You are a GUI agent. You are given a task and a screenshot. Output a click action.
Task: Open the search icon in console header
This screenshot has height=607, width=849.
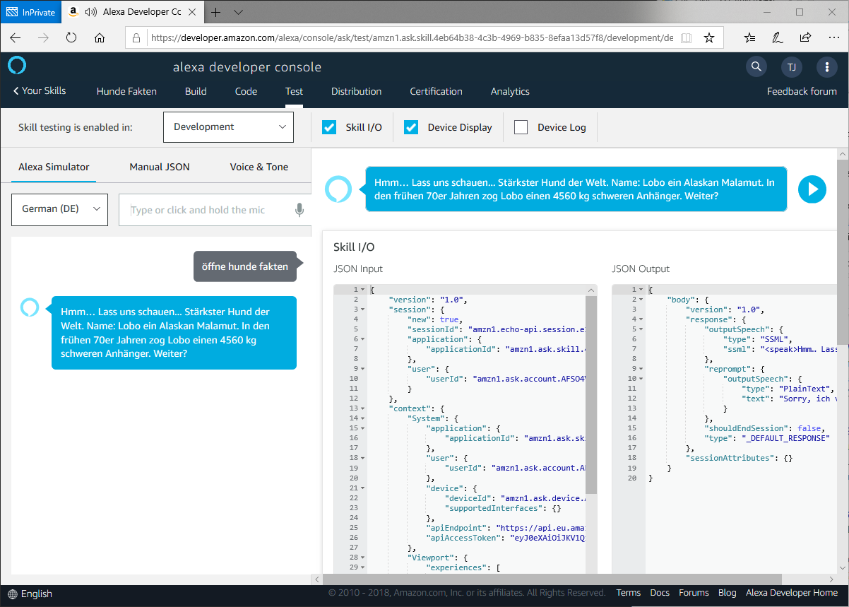pos(756,67)
